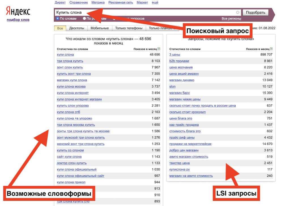Open the 'добро цен магазин' link

(184, 150)
